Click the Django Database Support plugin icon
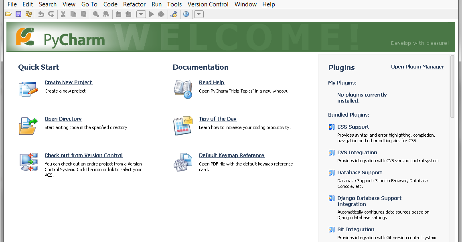This screenshot has height=242, width=462. pyautogui.click(x=332, y=198)
